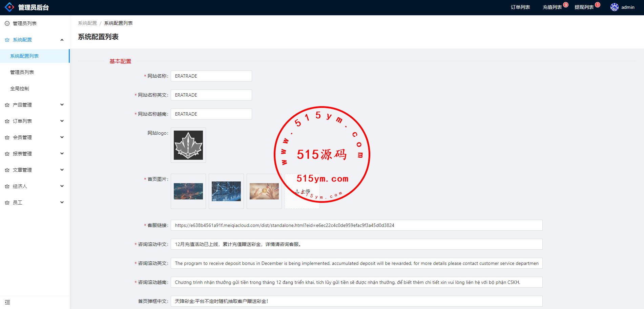
Task: Click the 产品管理 sidebar icon
Action: click(7, 105)
